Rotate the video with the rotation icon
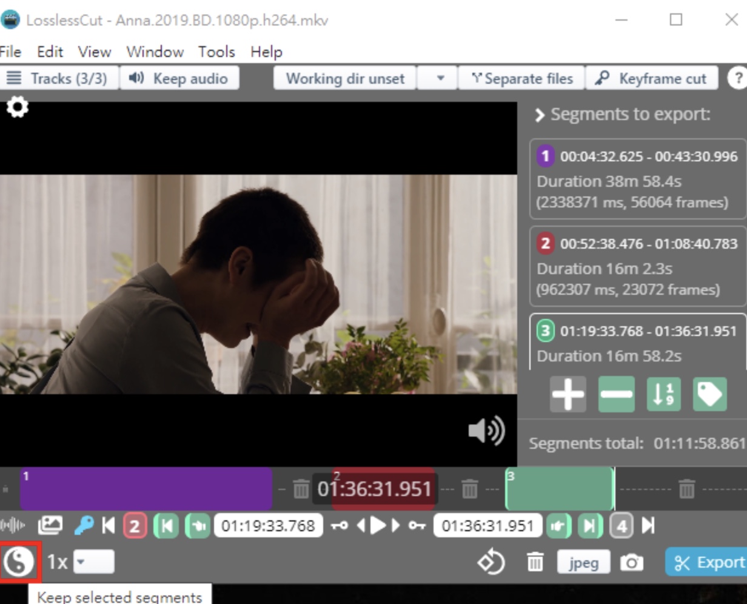This screenshot has height=604, width=747. click(x=491, y=562)
